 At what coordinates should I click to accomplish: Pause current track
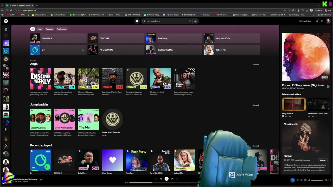[x=166, y=179]
